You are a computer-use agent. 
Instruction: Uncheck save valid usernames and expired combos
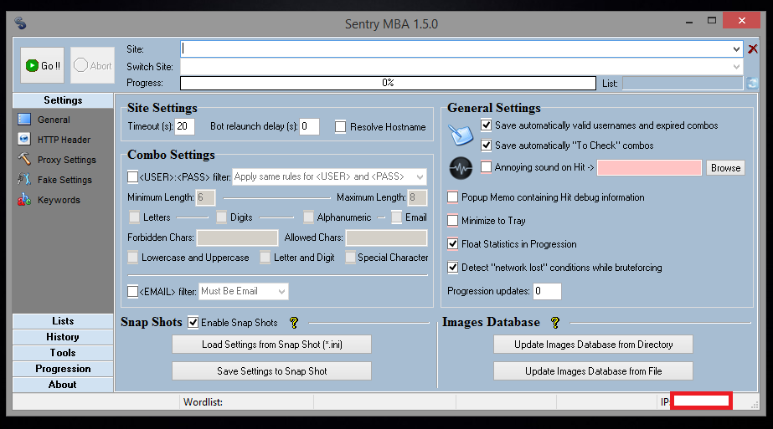click(x=486, y=125)
